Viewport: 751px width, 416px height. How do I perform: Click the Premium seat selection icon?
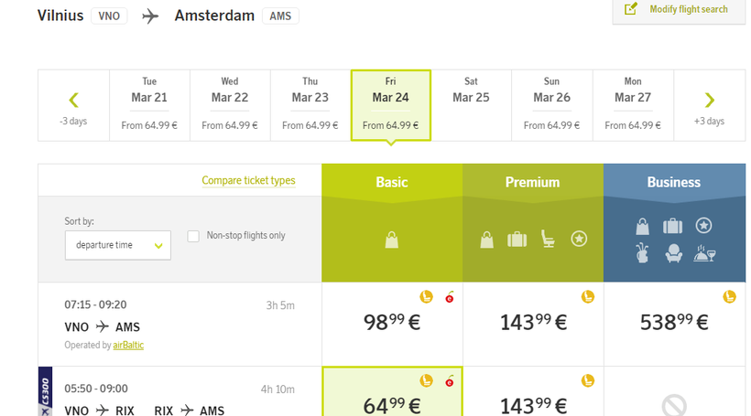548,240
